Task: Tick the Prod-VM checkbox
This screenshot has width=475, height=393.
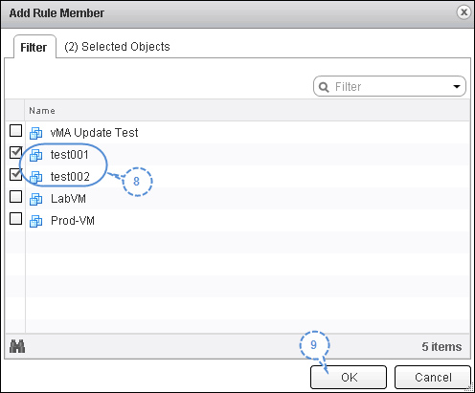Action: pyautogui.click(x=15, y=219)
